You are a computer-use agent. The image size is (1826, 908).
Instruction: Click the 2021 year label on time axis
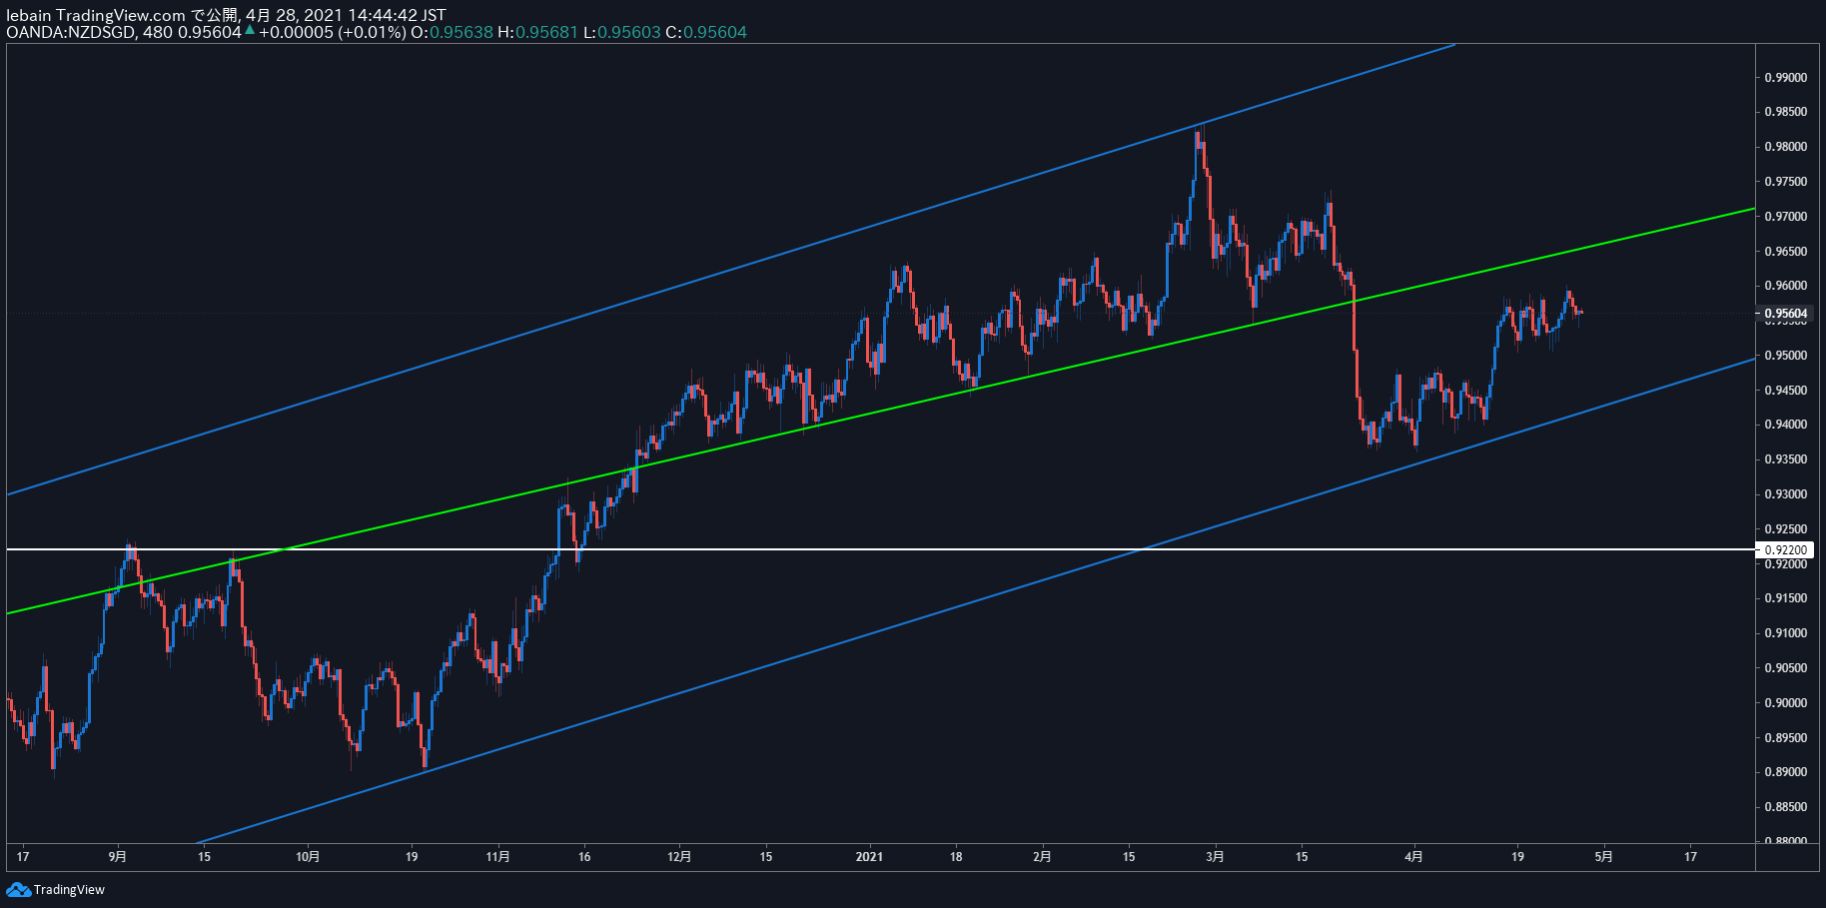tap(869, 857)
